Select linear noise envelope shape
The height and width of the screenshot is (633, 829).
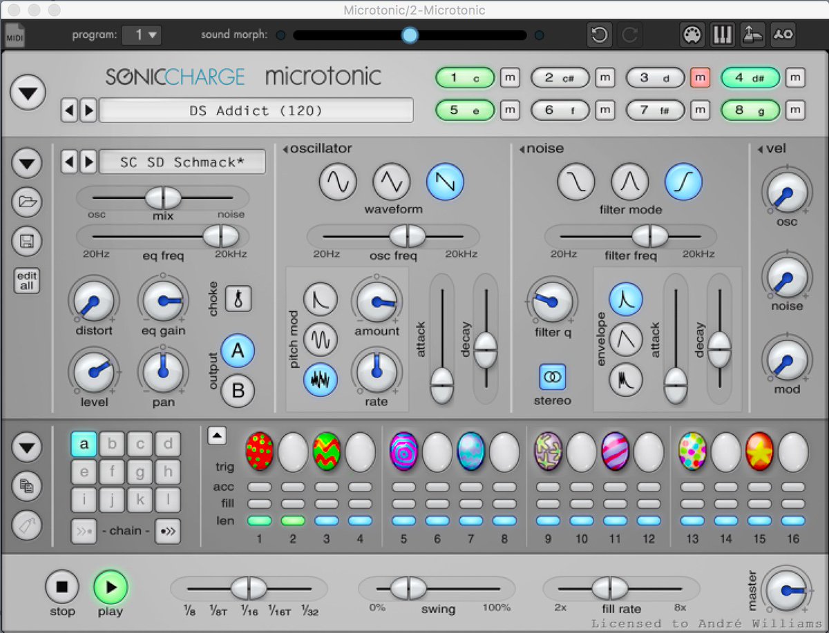pos(626,339)
